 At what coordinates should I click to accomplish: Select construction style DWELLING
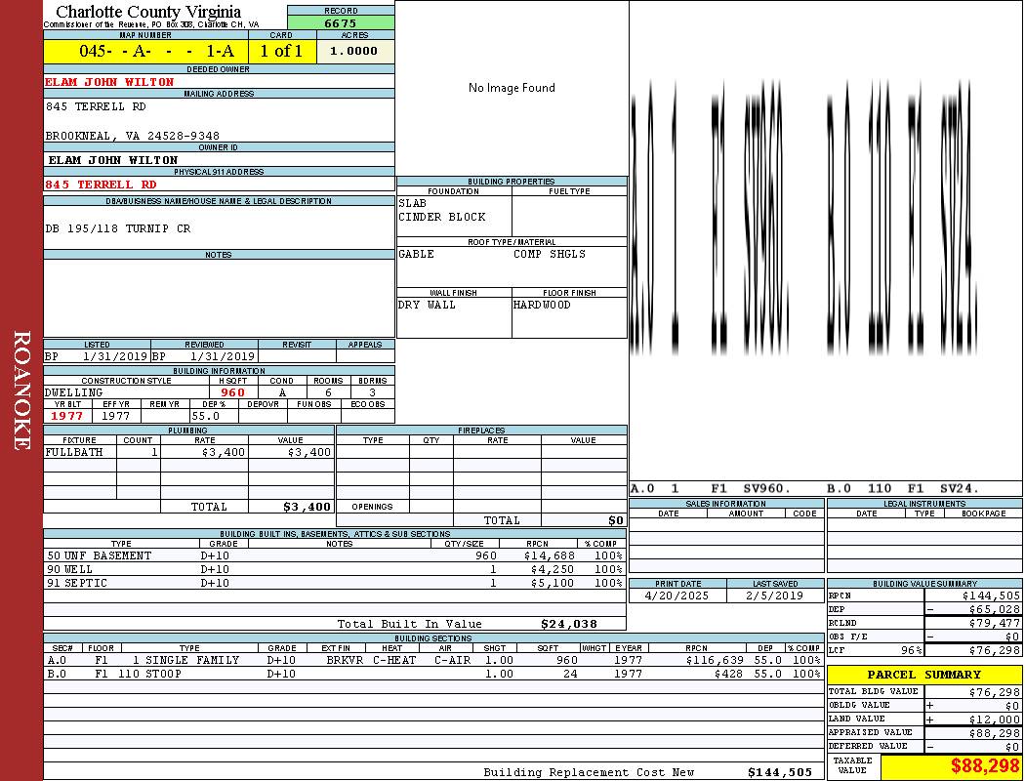pos(74,392)
